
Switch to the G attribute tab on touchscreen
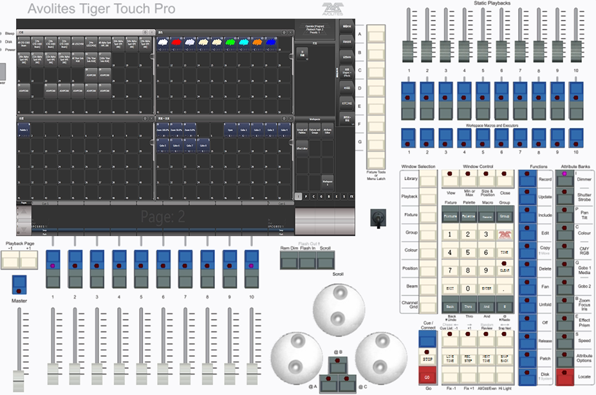coord(321,196)
